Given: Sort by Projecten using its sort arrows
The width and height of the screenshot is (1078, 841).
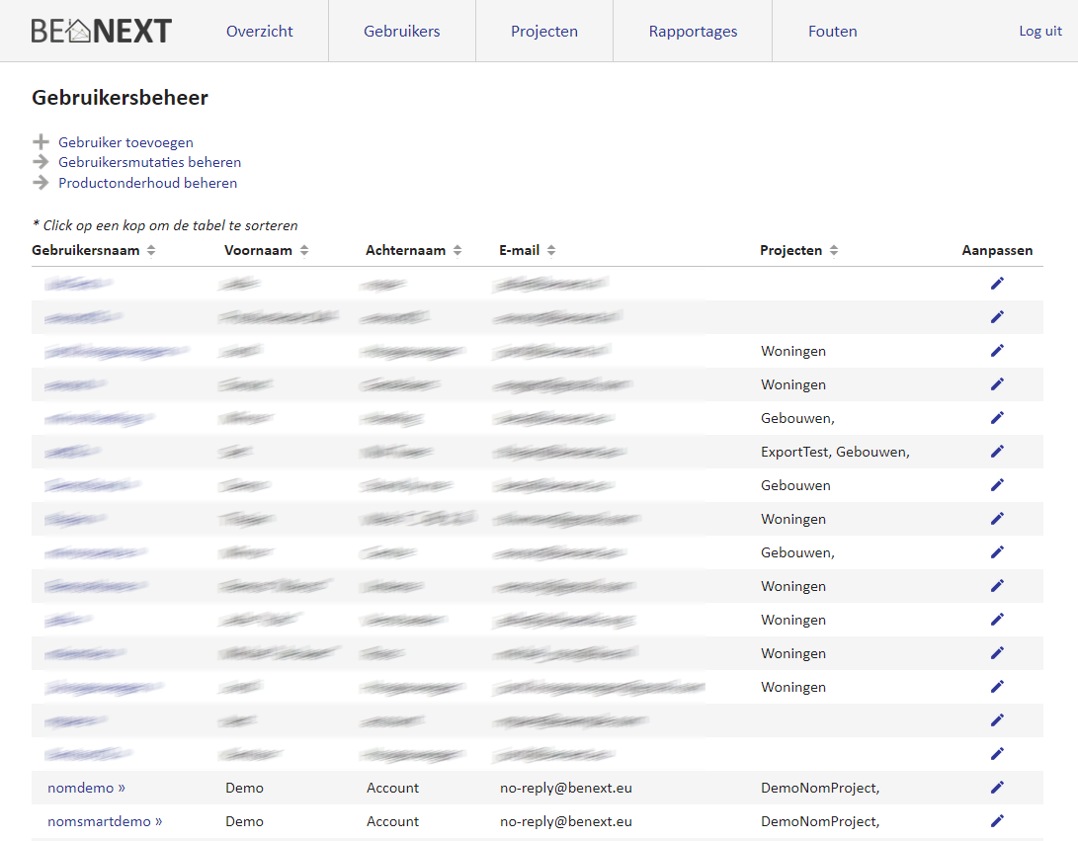Looking at the screenshot, I should pos(833,250).
